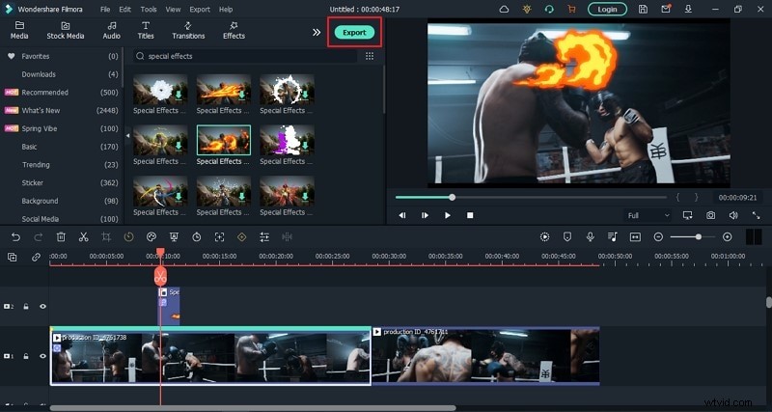Click the green Export button
Image resolution: width=772 pixels, height=412 pixels.
(354, 33)
